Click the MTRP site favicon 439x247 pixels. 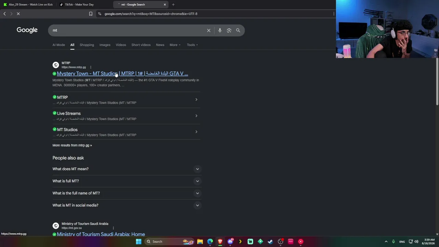(x=56, y=65)
